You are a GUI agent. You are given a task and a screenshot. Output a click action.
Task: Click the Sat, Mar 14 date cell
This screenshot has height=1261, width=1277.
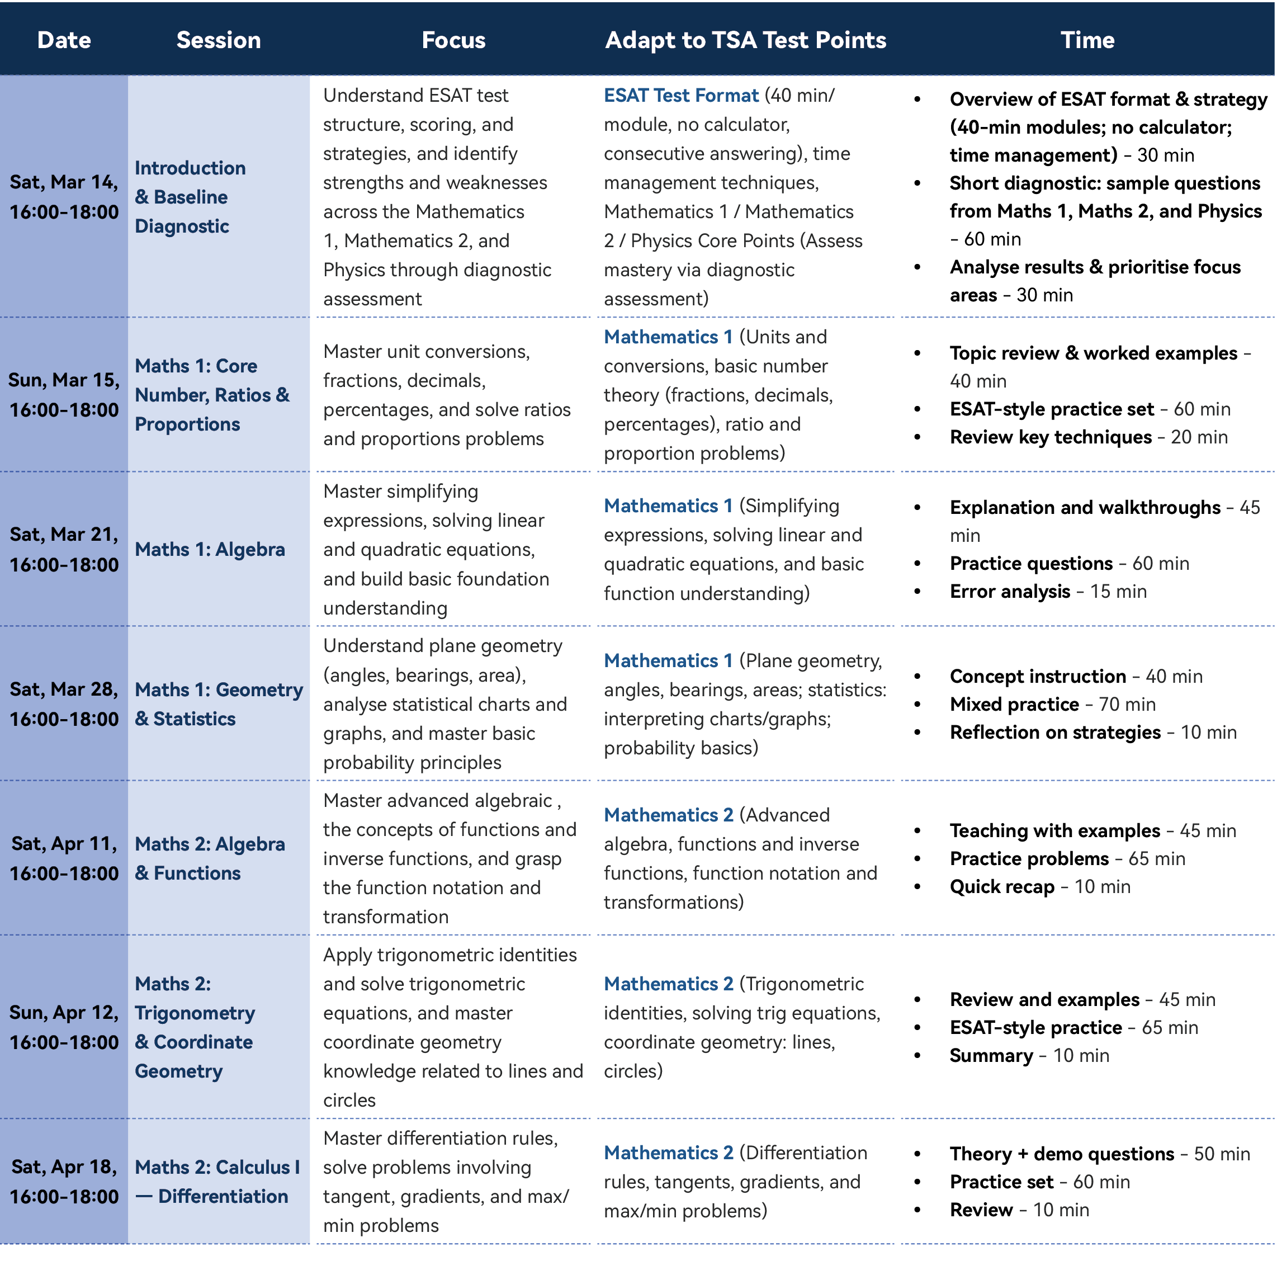coord(64,197)
